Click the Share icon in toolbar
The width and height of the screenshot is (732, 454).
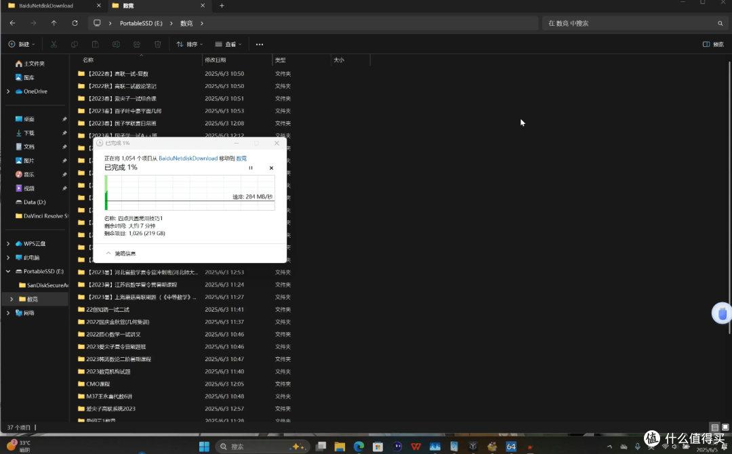[x=137, y=44]
